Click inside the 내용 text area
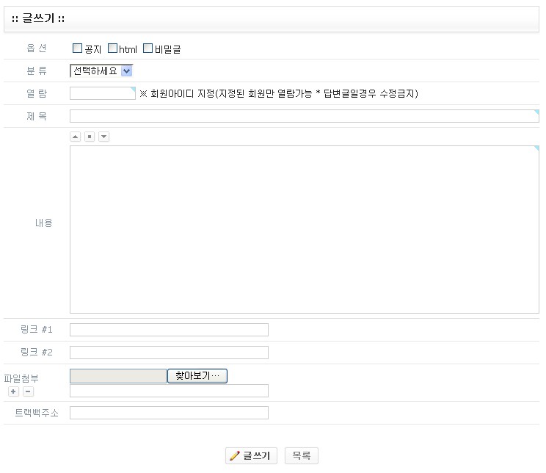 tap(304, 229)
